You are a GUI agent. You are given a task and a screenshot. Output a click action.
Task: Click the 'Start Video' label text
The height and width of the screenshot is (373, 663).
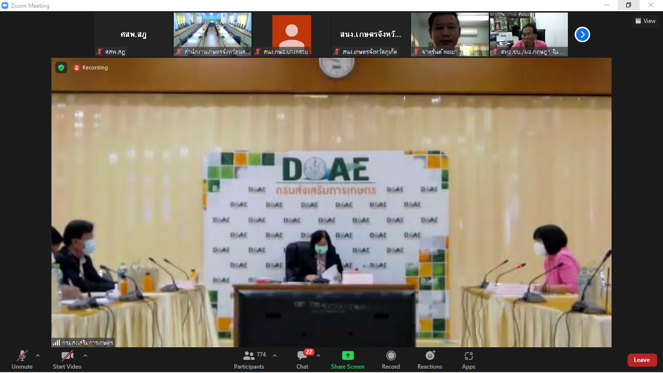click(x=67, y=367)
